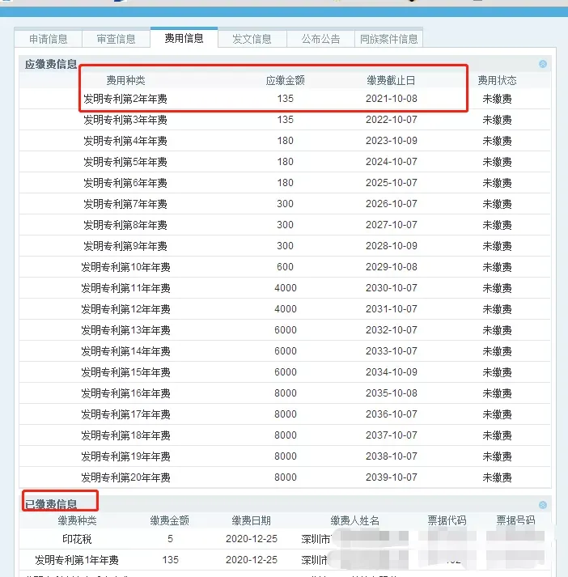Open the 审查信息 tab
This screenshot has height=577, width=568.
click(116, 39)
